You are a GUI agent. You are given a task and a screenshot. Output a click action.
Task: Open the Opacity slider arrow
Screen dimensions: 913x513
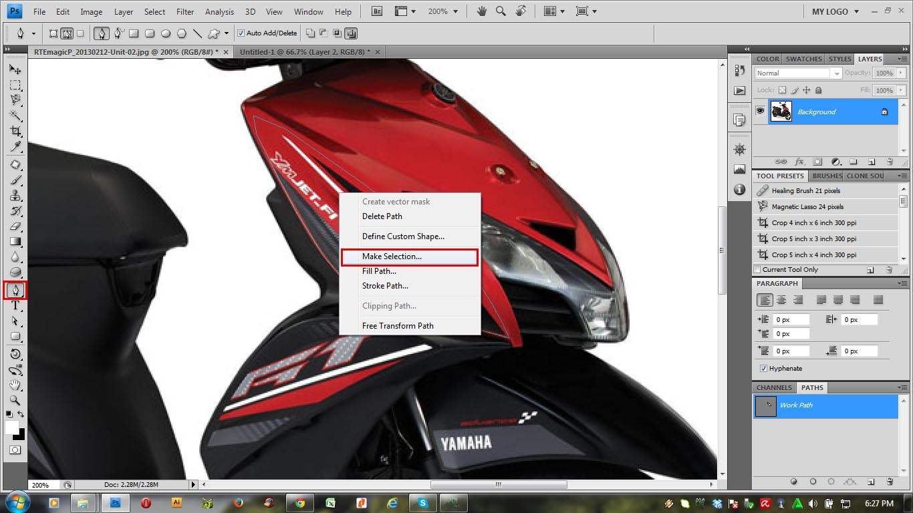(901, 73)
